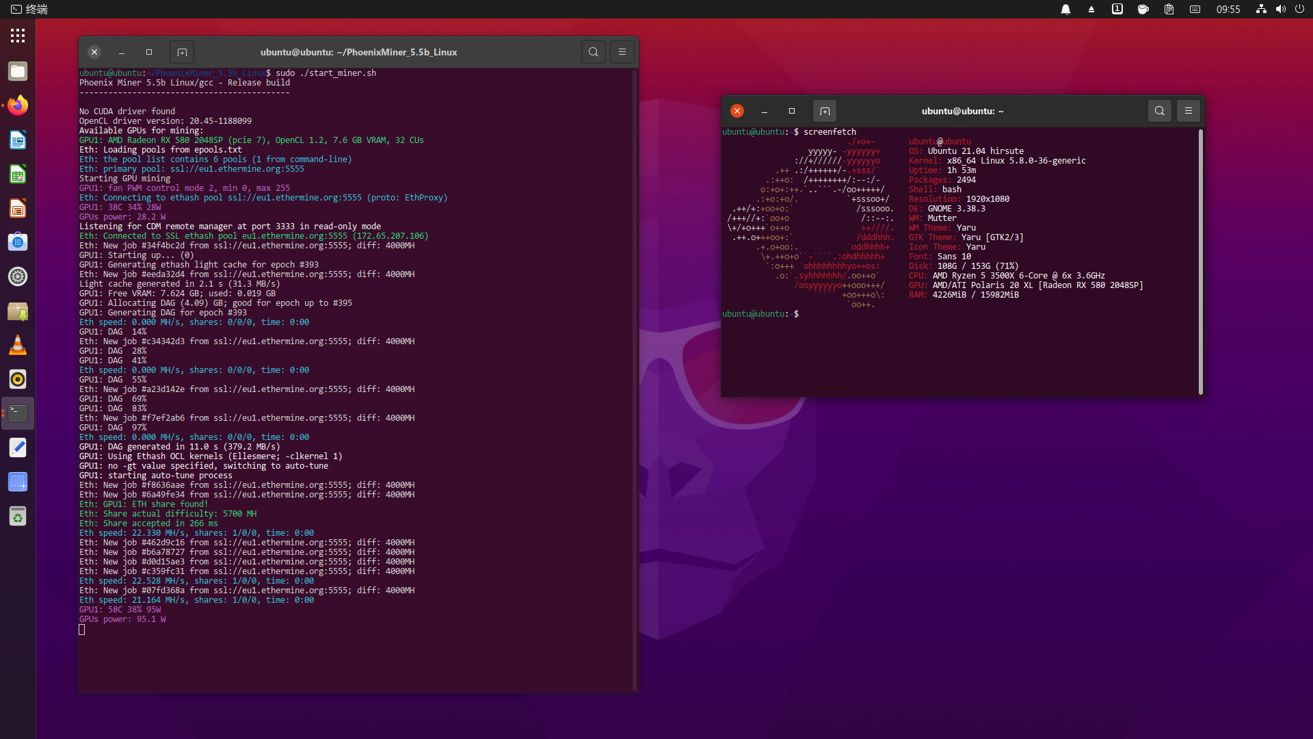Open the input method indicator in top bar
This screenshot has height=739, width=1313.
click(1117, 9)
